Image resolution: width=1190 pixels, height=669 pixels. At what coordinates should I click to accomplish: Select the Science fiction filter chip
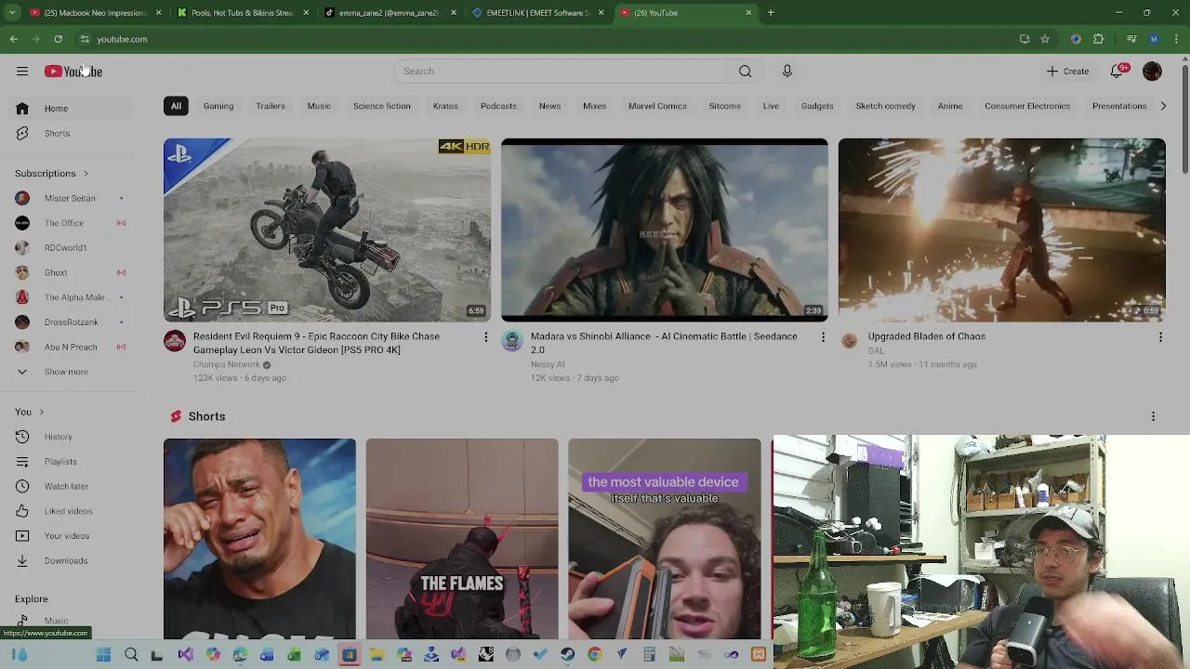(x=382, y=106)
